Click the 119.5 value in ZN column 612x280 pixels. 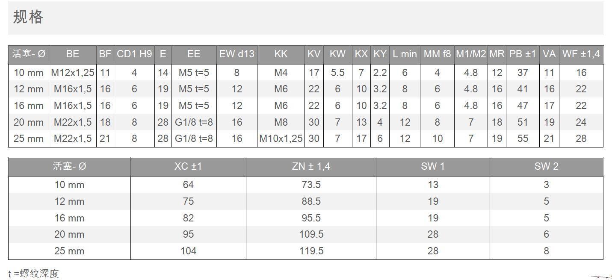click(311, 251)
